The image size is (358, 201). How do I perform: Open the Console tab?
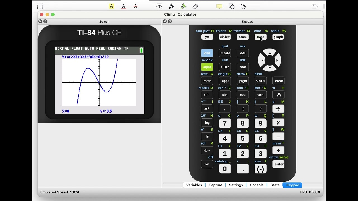tap(256, 185)
